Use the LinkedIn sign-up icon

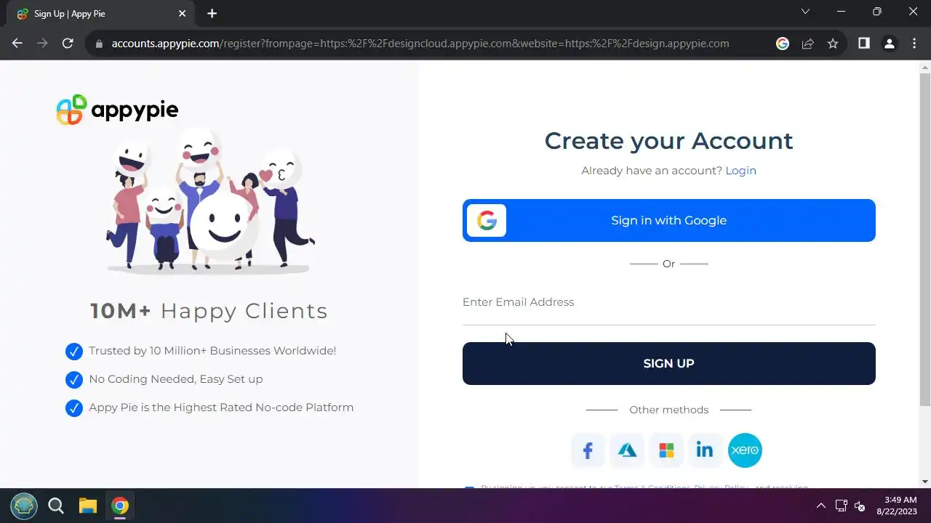[x=705, y=450]
